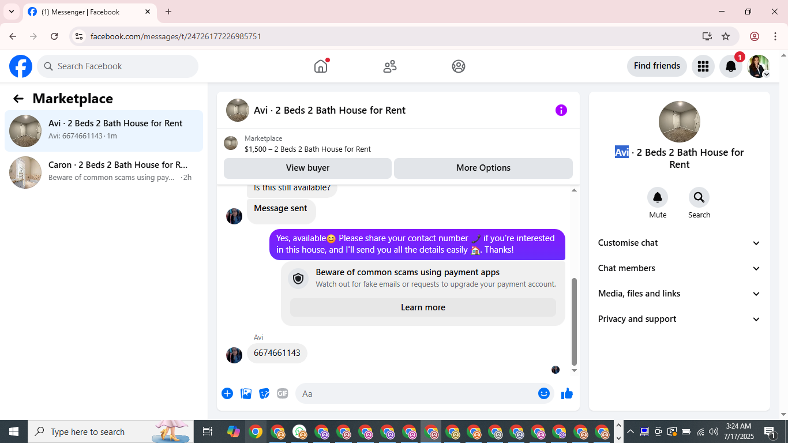Expand the Chat members section
The image size is (788, 443).
click(680, 268)
